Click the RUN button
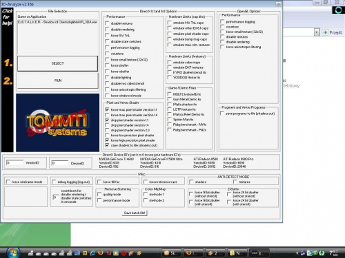The height and width of the screenshot is (258, 345). click(58, 80)
